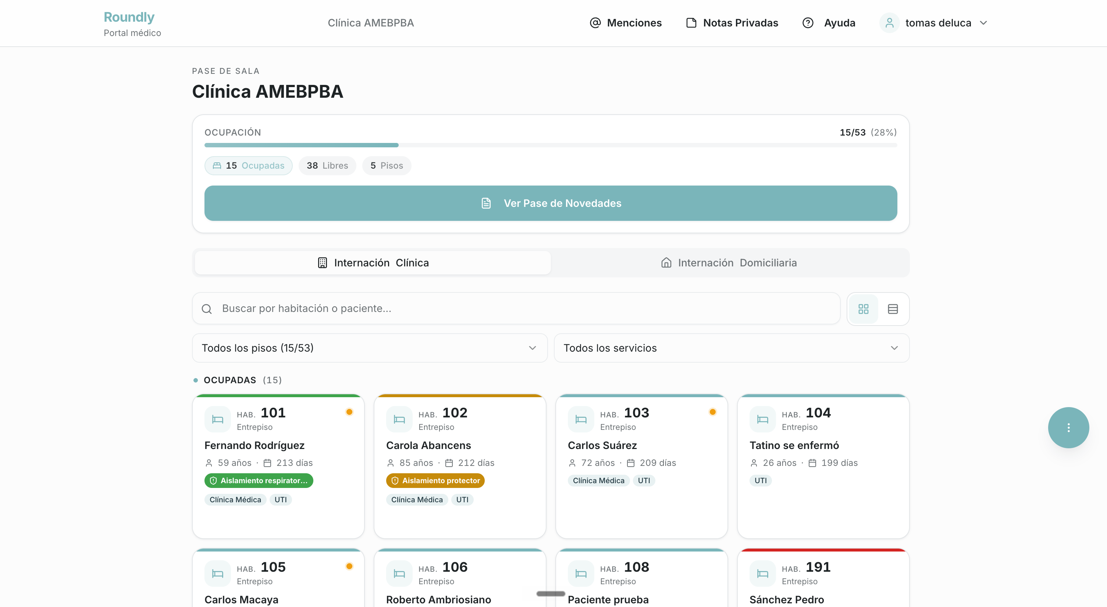Click the calendar icon beside 209 días
This screenshot has width=1107, height=607.
[x=631, y=463]
